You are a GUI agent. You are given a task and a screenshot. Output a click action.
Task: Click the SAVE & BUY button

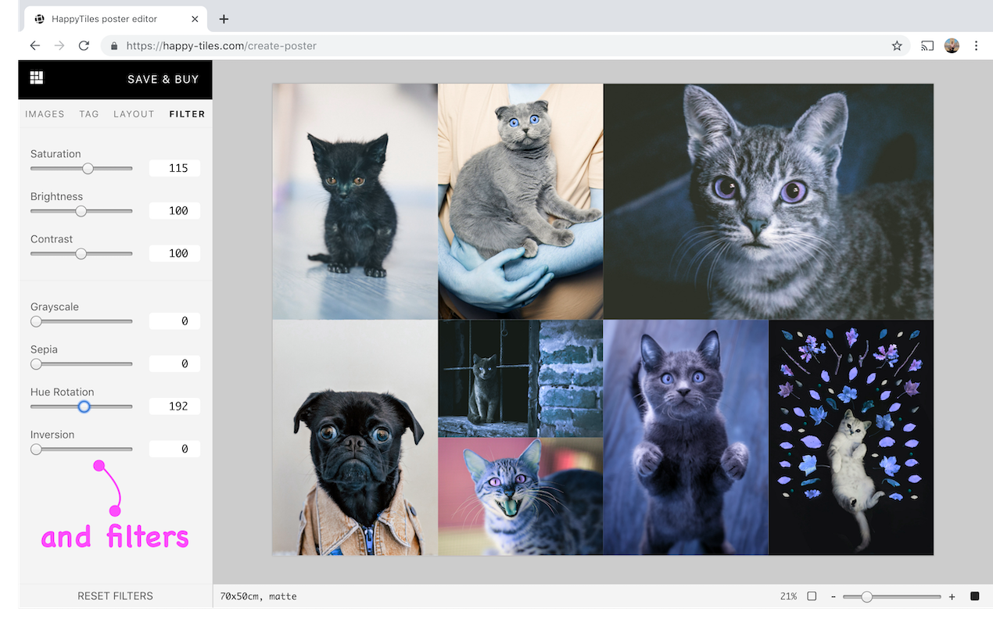[163, 79]
